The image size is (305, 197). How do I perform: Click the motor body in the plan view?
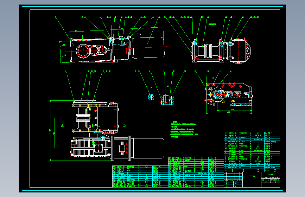(x=148, y=148)
